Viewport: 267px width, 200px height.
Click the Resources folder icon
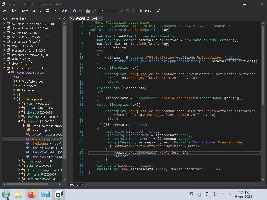(19, 90)
